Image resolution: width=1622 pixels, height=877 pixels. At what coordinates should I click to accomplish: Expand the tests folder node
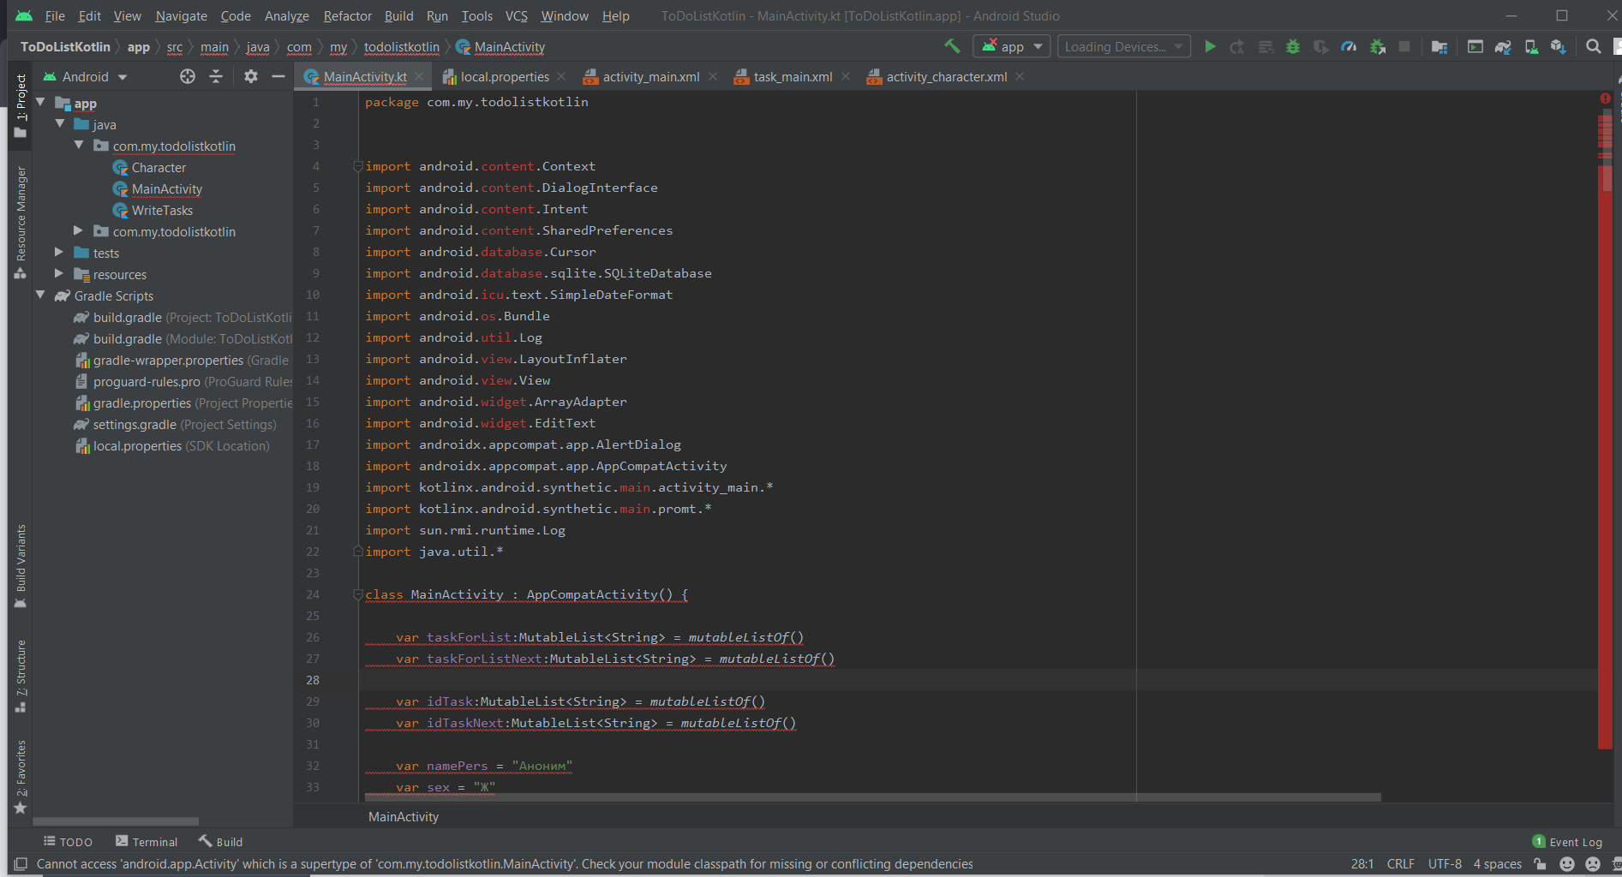click(x=59, y=252)
